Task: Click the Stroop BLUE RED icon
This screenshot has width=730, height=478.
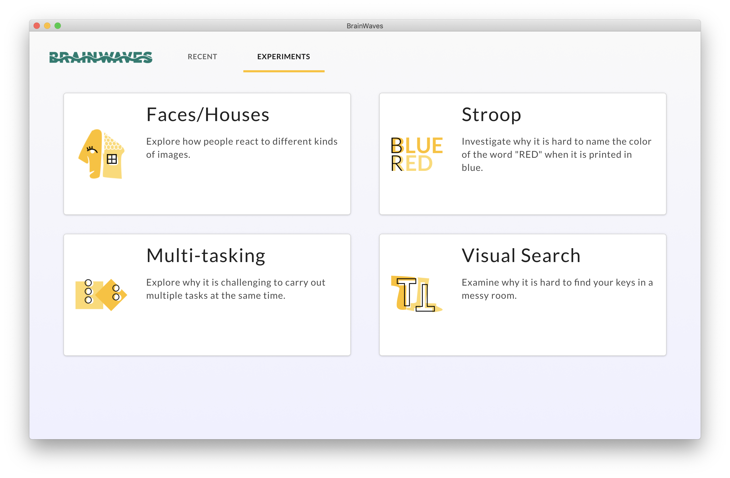Action: click(417, 154)
